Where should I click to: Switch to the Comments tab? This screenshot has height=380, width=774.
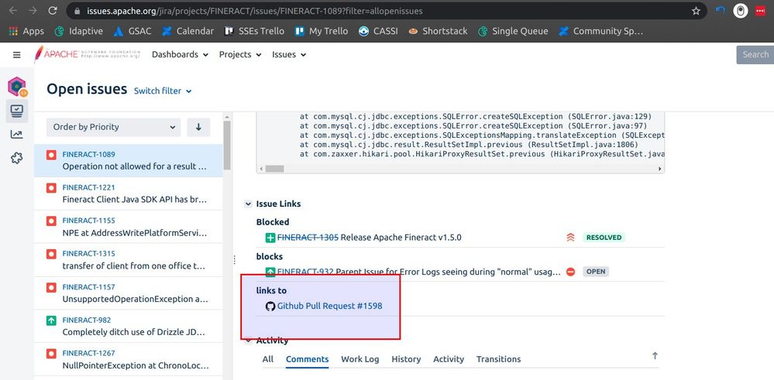(x=307, y=359)
